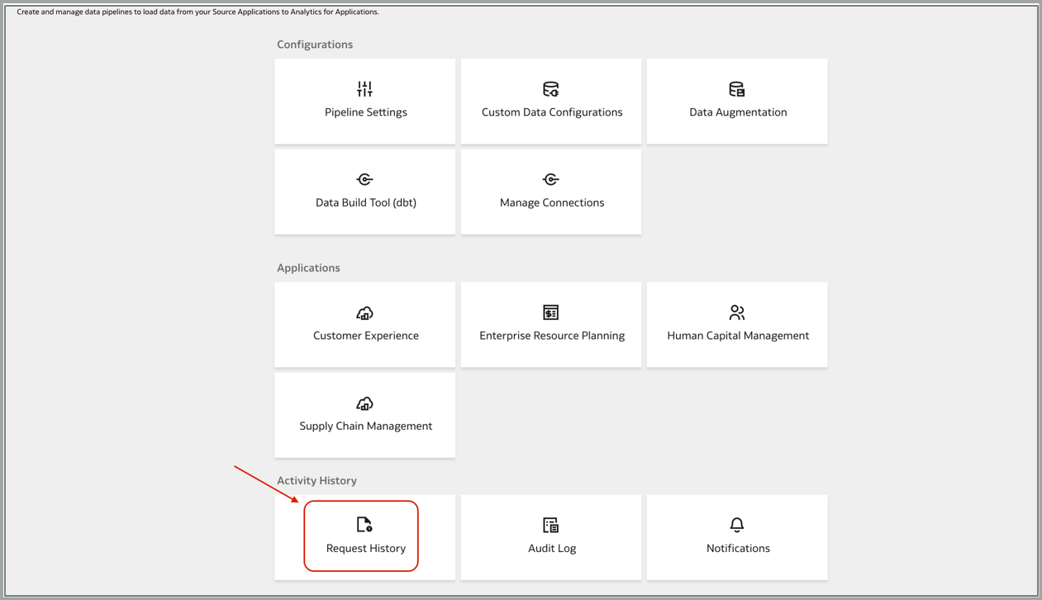Open the Request History label
Screen dimensions: 1042x600
click(x=365, y=548)
